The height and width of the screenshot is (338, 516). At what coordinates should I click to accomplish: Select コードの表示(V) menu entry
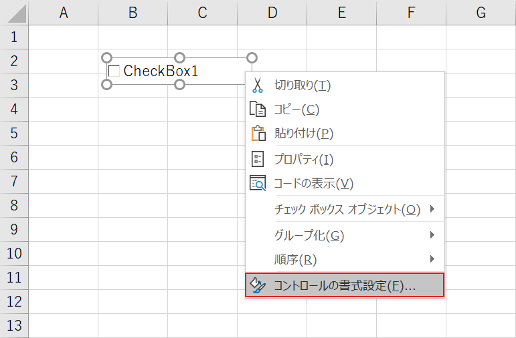[345, 183]
